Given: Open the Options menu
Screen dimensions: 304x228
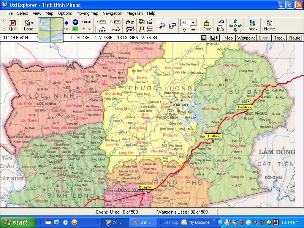Looking at the screenshot, I should (65, 13).
